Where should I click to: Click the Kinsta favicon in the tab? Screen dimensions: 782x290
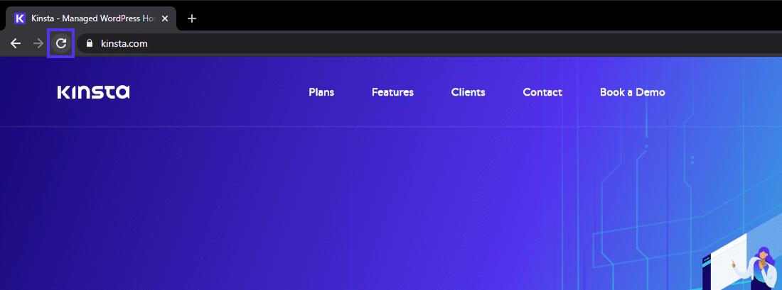click(x=20, y=18)
